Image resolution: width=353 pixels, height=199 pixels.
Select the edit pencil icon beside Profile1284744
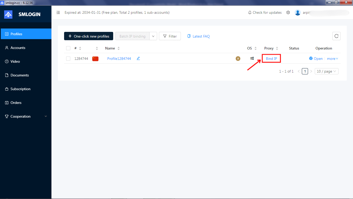coord(138,58)
